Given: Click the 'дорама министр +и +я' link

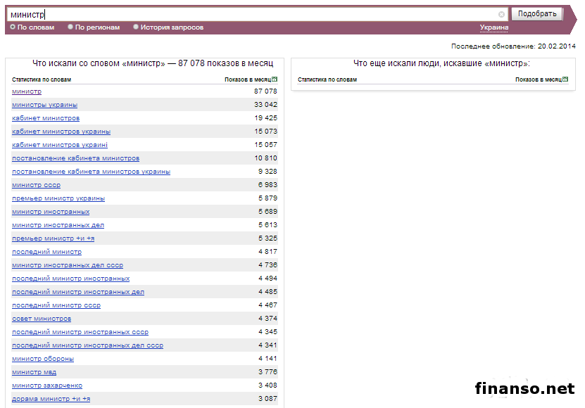Looking at the screenshot, I should (x=51, y=399).
